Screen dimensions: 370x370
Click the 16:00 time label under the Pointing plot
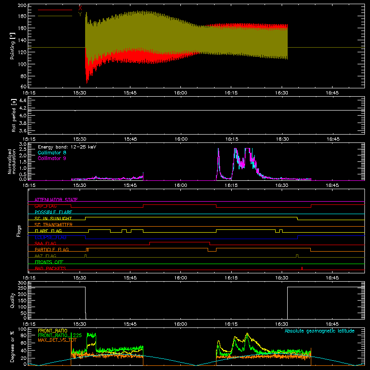point(180,93)
